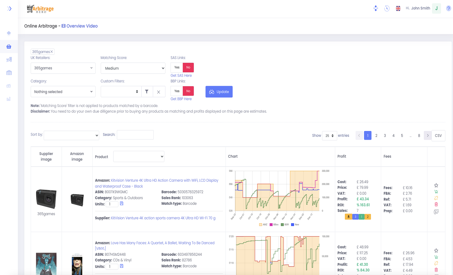
Task: Go to results page 3
Action: click(385, 136)
